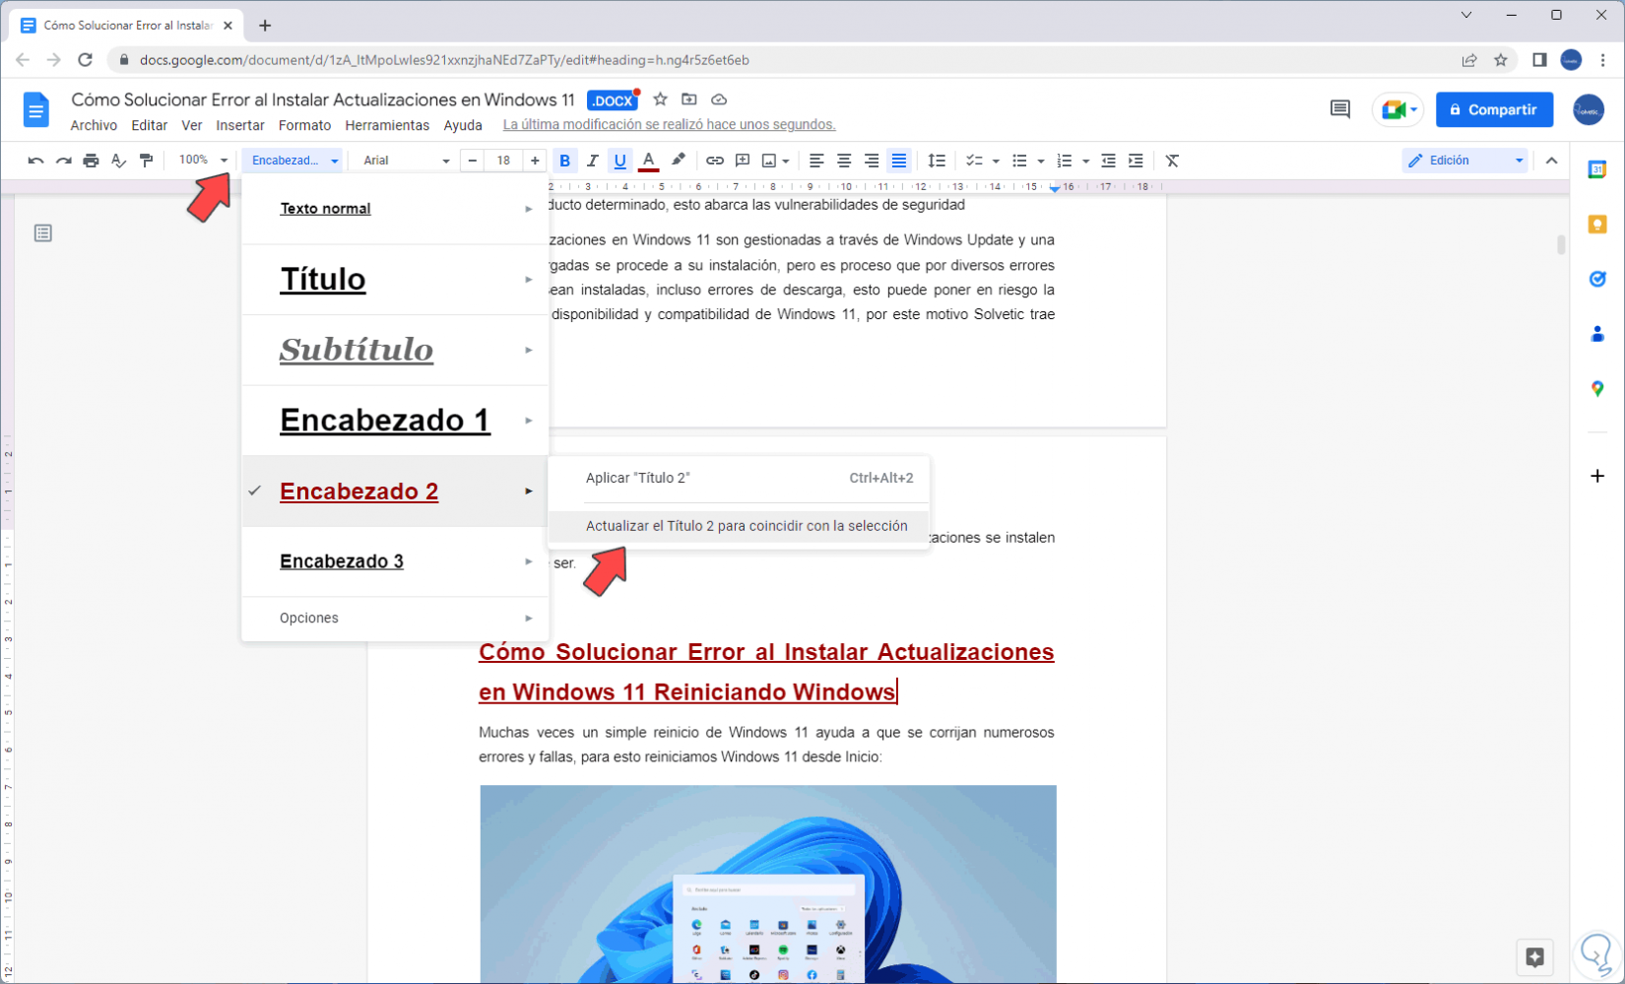Open the Arial font dropdown
Image resolution: width=1625 pixels, height=984 pixels.
point(405,161)
